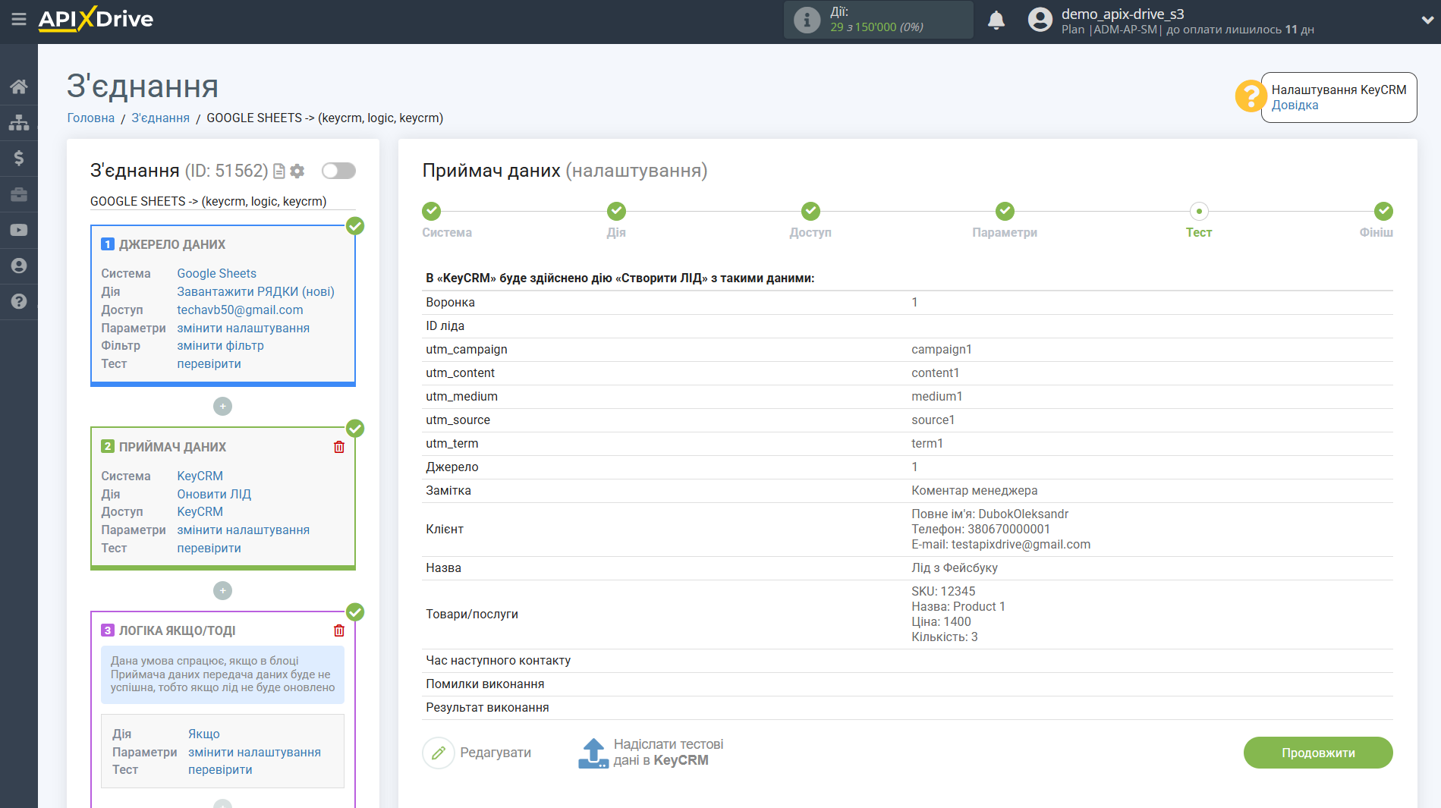Delete the Логіка якщо/тоді block
This screenshot has width=1441, height=808.
tap(339, 630)
